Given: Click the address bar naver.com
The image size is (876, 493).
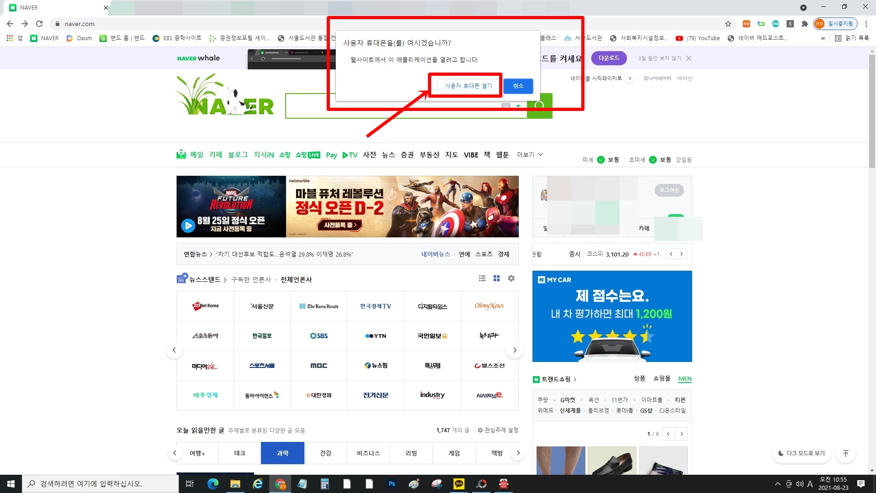Looking at the screenshot, I should pyautogui.click(x=79, y=24).
